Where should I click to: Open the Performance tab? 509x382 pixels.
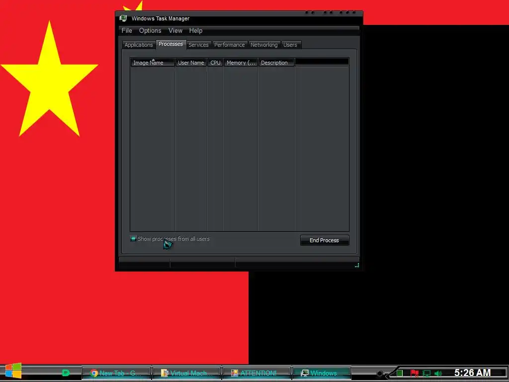coord(230,45)
